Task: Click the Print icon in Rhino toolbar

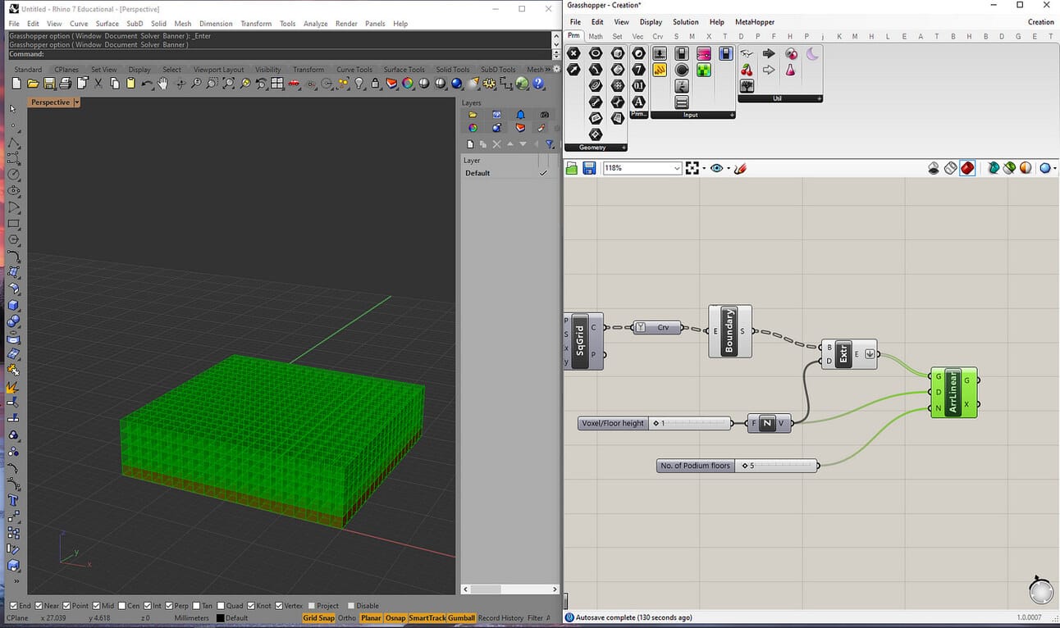Action: coord(66,84)
